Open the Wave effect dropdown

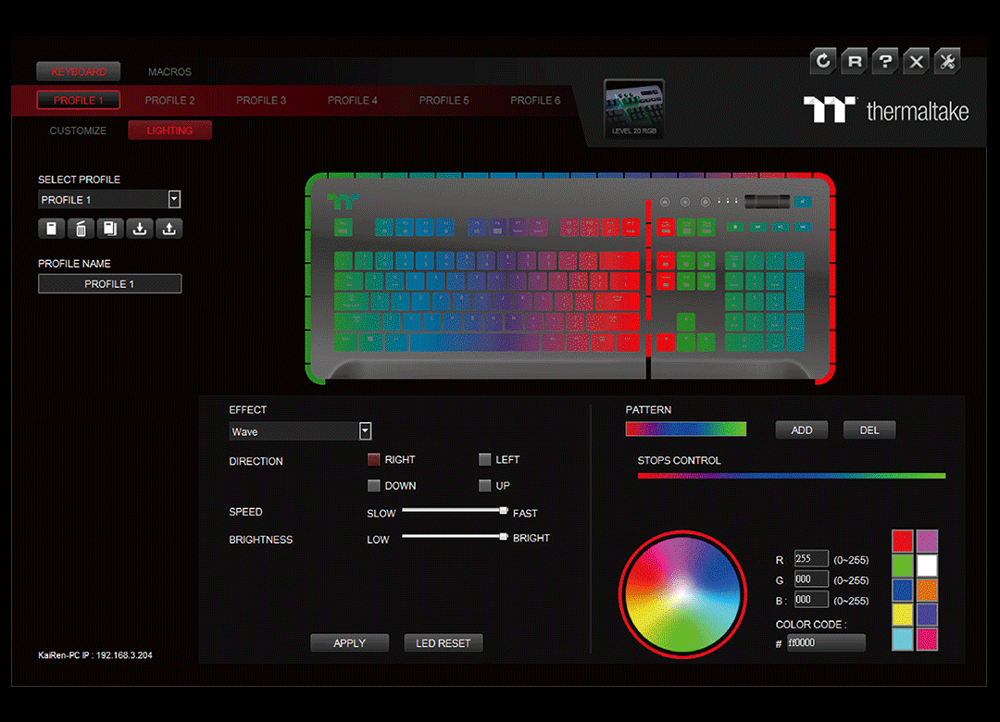tap(365, 431)
